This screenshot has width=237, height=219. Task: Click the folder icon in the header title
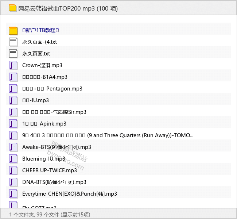(12, 8)
